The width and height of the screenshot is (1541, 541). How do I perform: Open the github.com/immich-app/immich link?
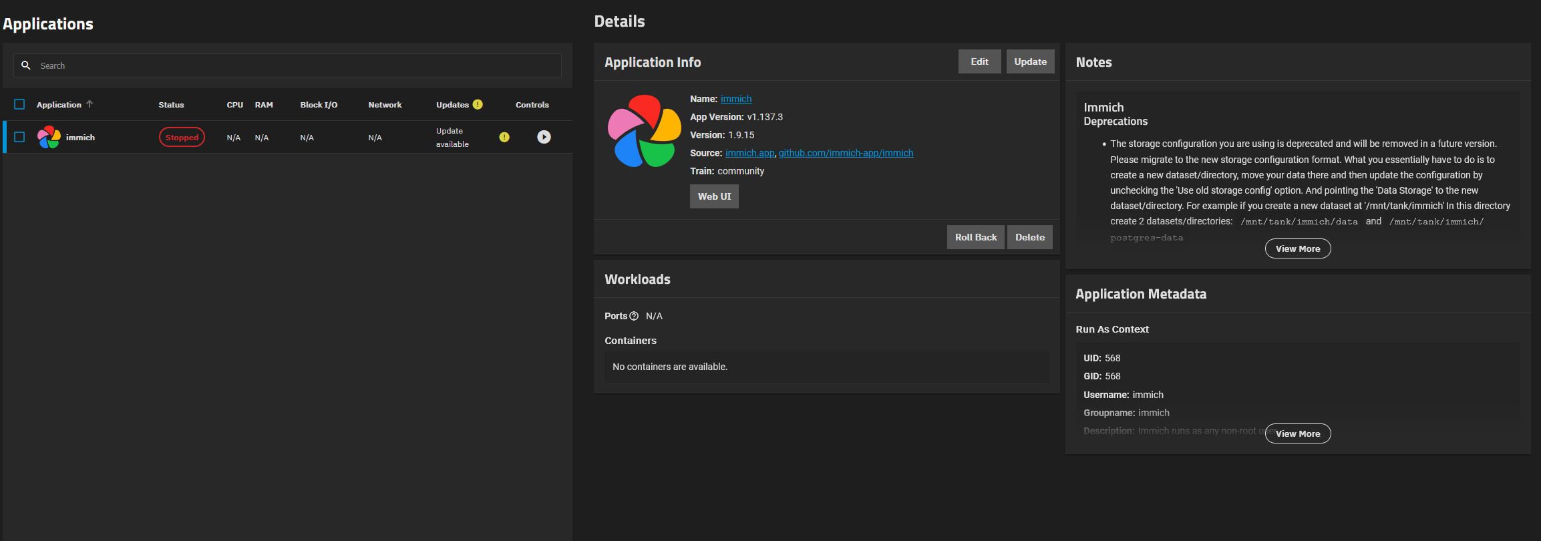pyautogui.click(x=846, y=153)
